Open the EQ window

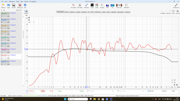click(x=112, y=6)
